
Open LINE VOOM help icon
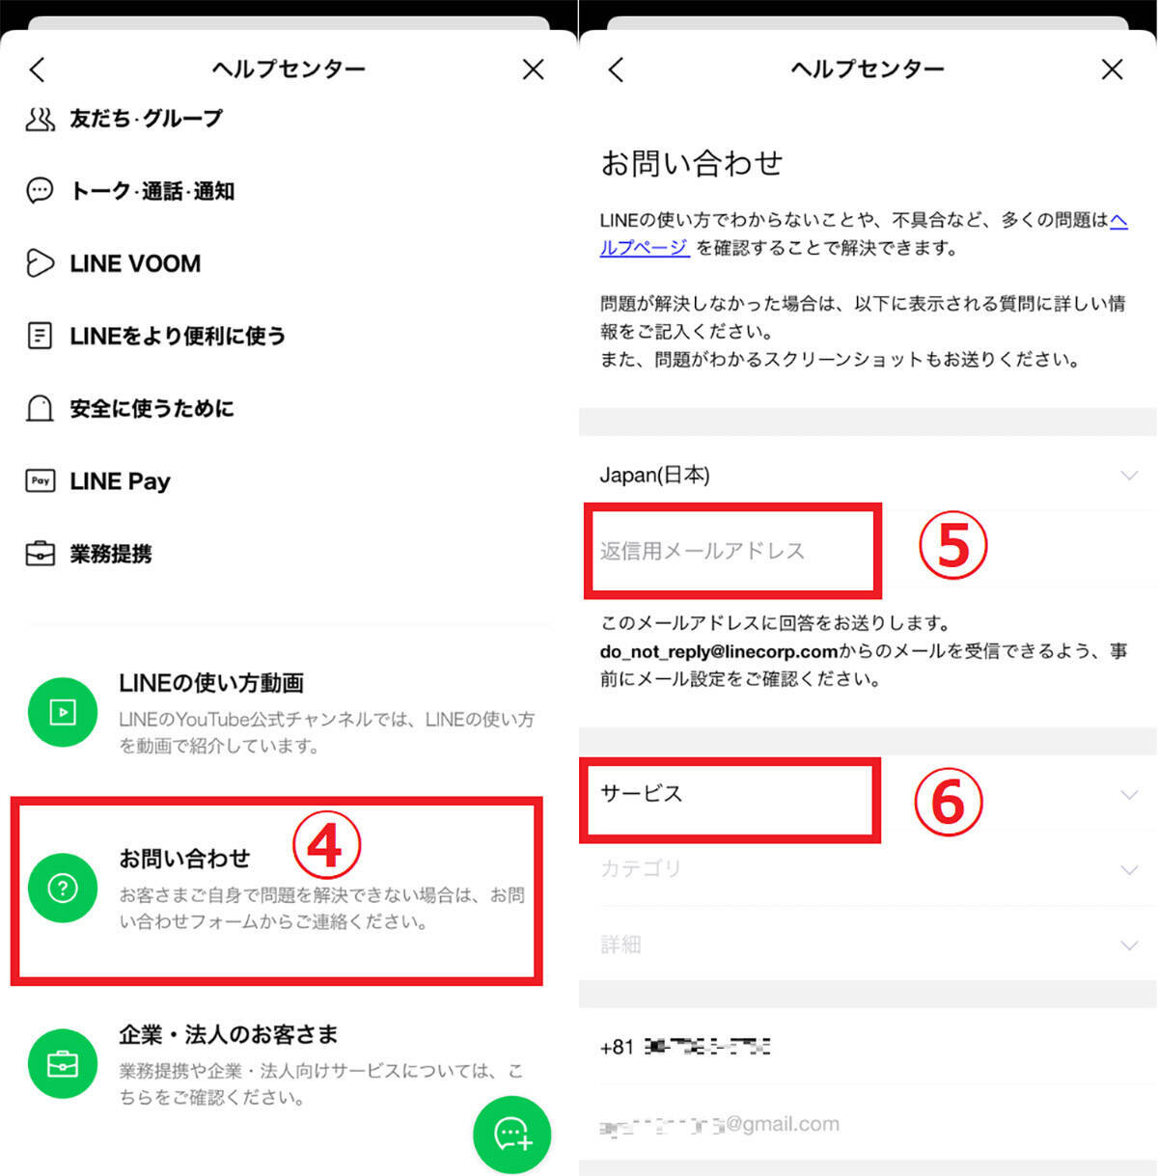[x=40, y=263]
